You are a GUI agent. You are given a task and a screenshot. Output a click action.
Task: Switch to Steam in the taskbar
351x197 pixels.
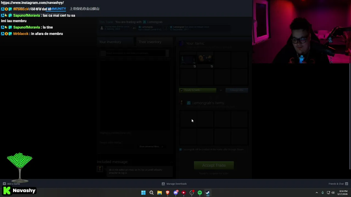[x=208, y=193]
